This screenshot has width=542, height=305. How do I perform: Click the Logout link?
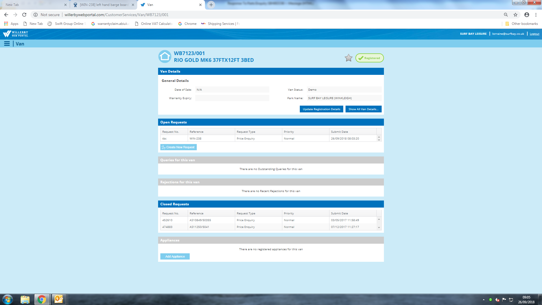pyautogui.click(x=534, y=34)
